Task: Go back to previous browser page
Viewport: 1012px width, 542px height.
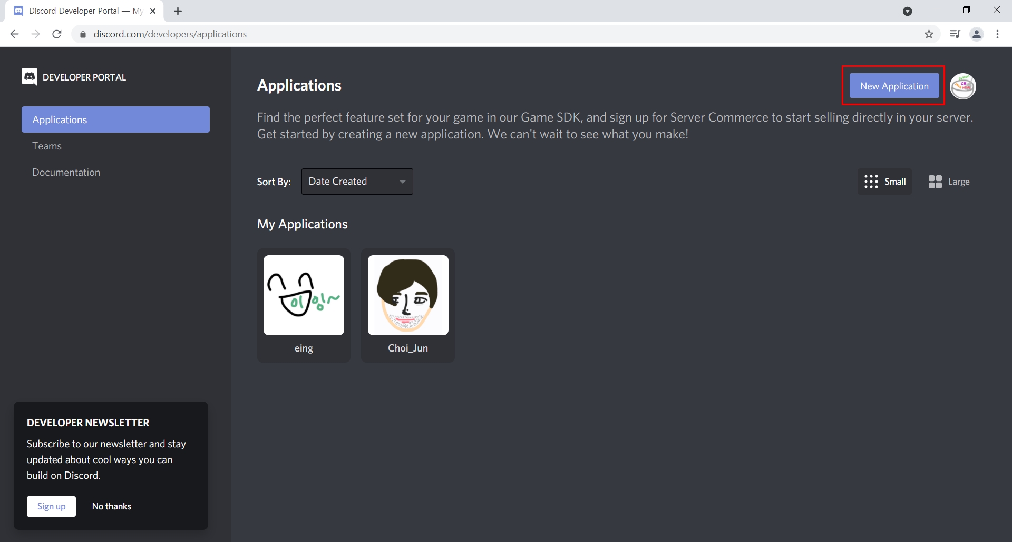Action: [x=14, y=34]
